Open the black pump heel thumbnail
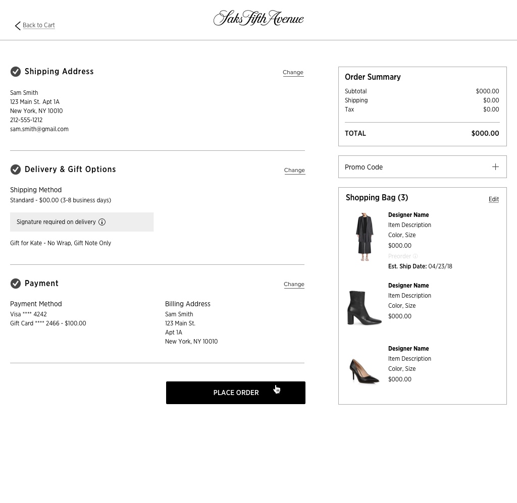517x503 pixels. (364, 371)
